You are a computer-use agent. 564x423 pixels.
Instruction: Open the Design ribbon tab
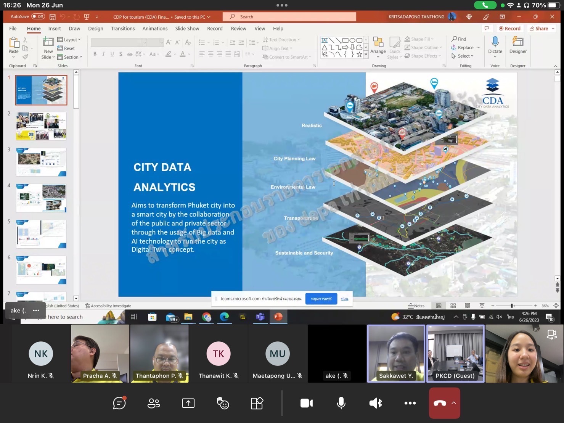pyautogui.click(x=95, y=29)
